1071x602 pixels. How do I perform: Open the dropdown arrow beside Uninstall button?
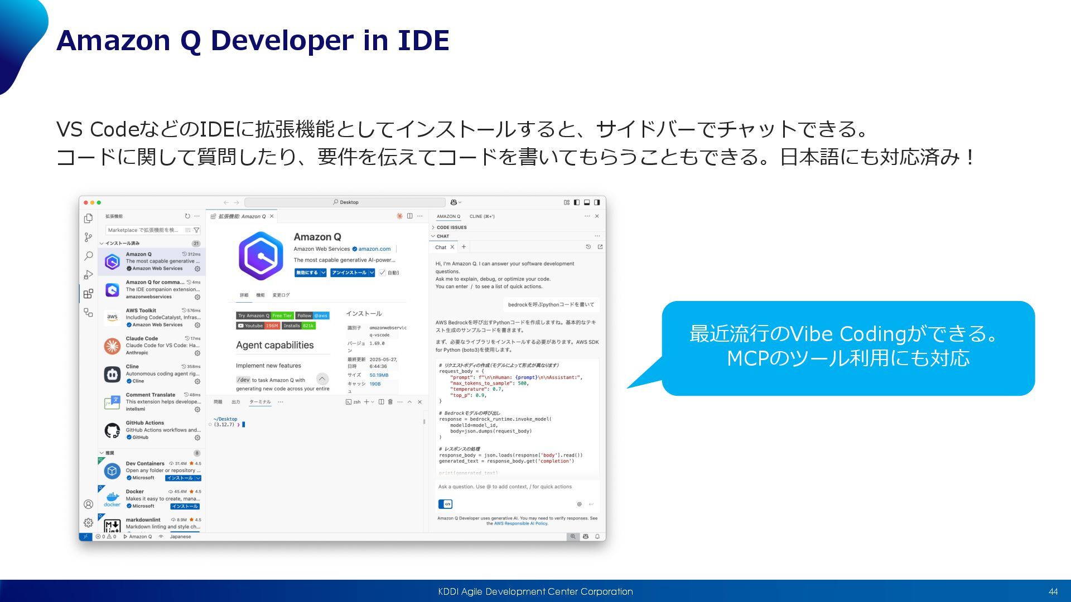372,273
